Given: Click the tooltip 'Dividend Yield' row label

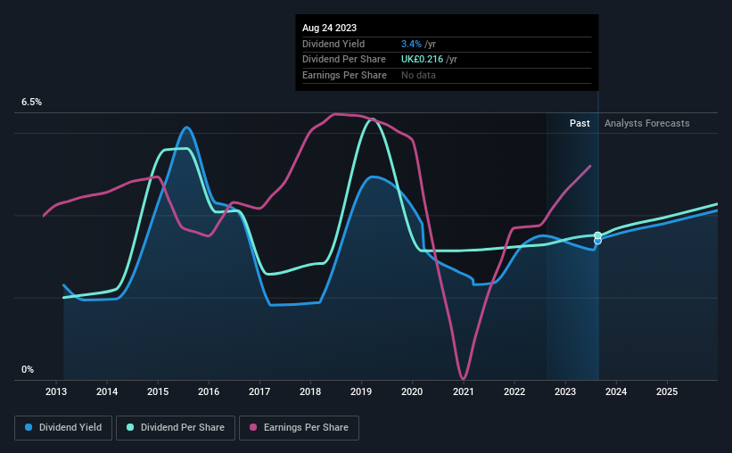Looking at the screenshot, I should (x=333, y=44).
